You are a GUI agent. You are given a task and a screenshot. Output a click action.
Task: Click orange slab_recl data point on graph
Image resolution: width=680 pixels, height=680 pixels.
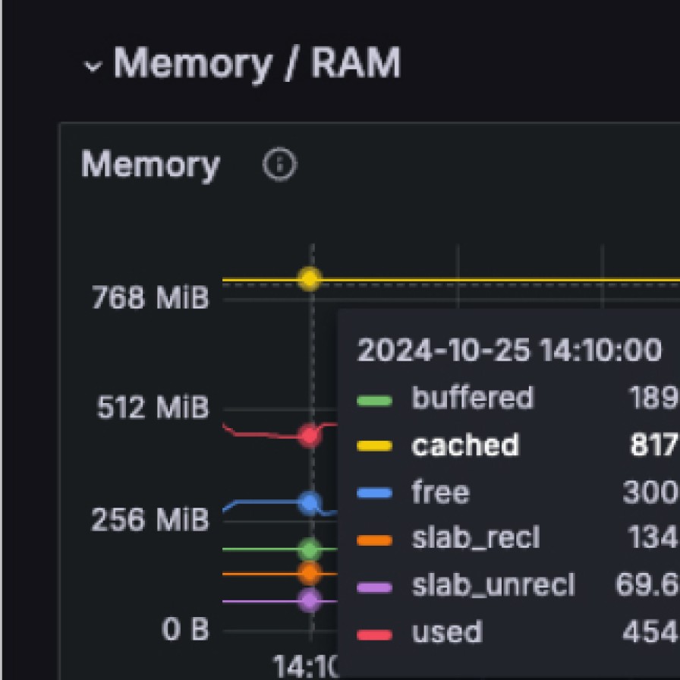pyautogui.click(x=309, y=573)
